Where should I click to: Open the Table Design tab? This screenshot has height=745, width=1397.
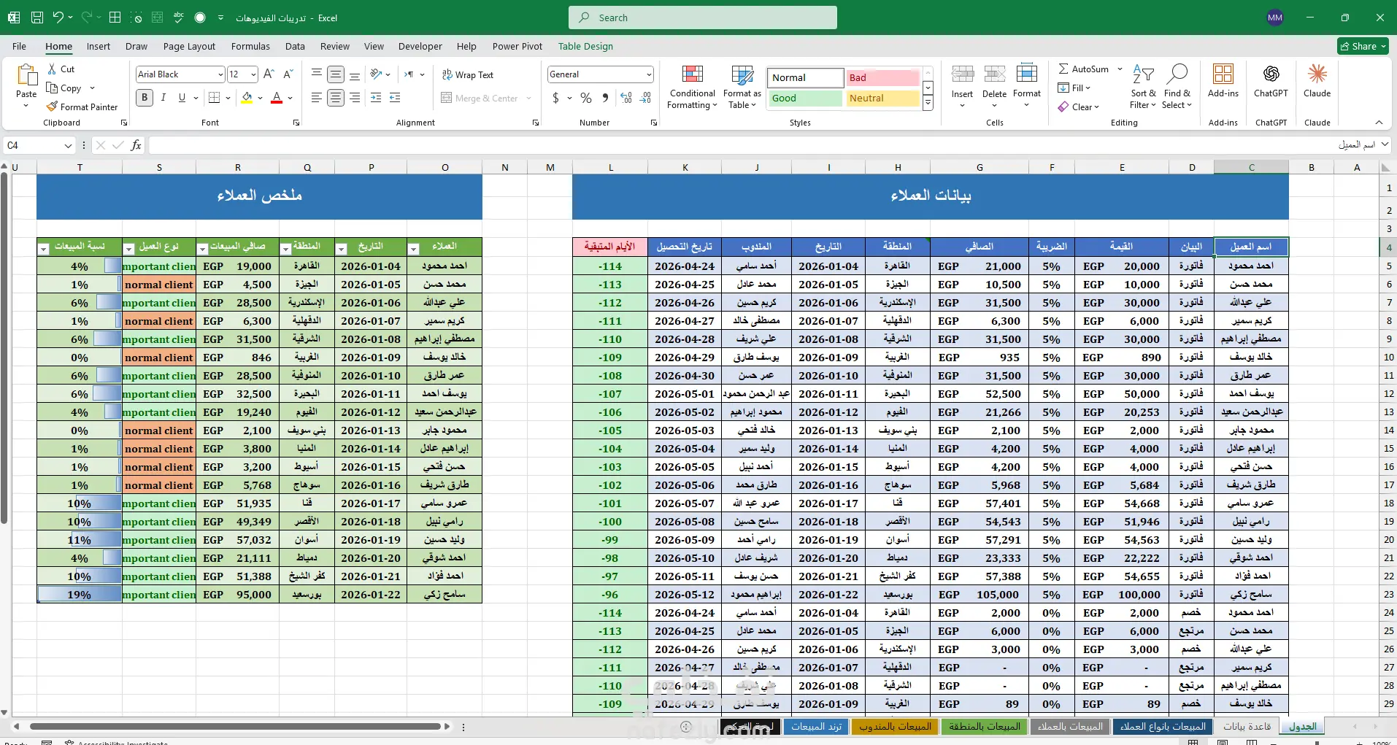point(585,46)
